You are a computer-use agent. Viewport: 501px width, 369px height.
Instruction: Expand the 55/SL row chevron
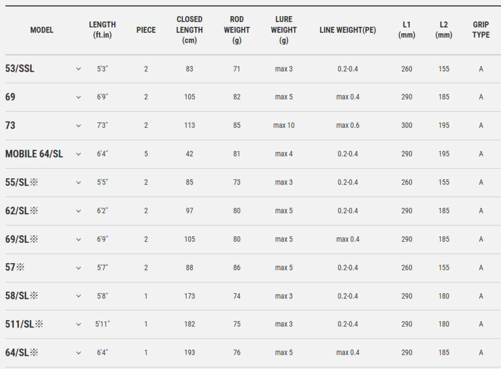point(78,182)
